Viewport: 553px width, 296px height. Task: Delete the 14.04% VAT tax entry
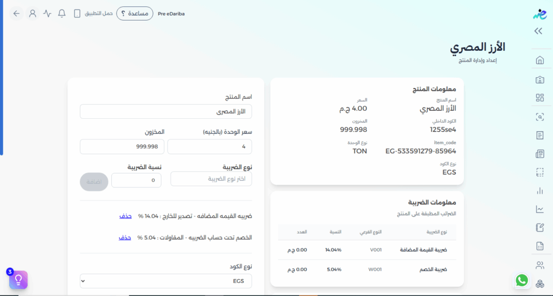125,216
